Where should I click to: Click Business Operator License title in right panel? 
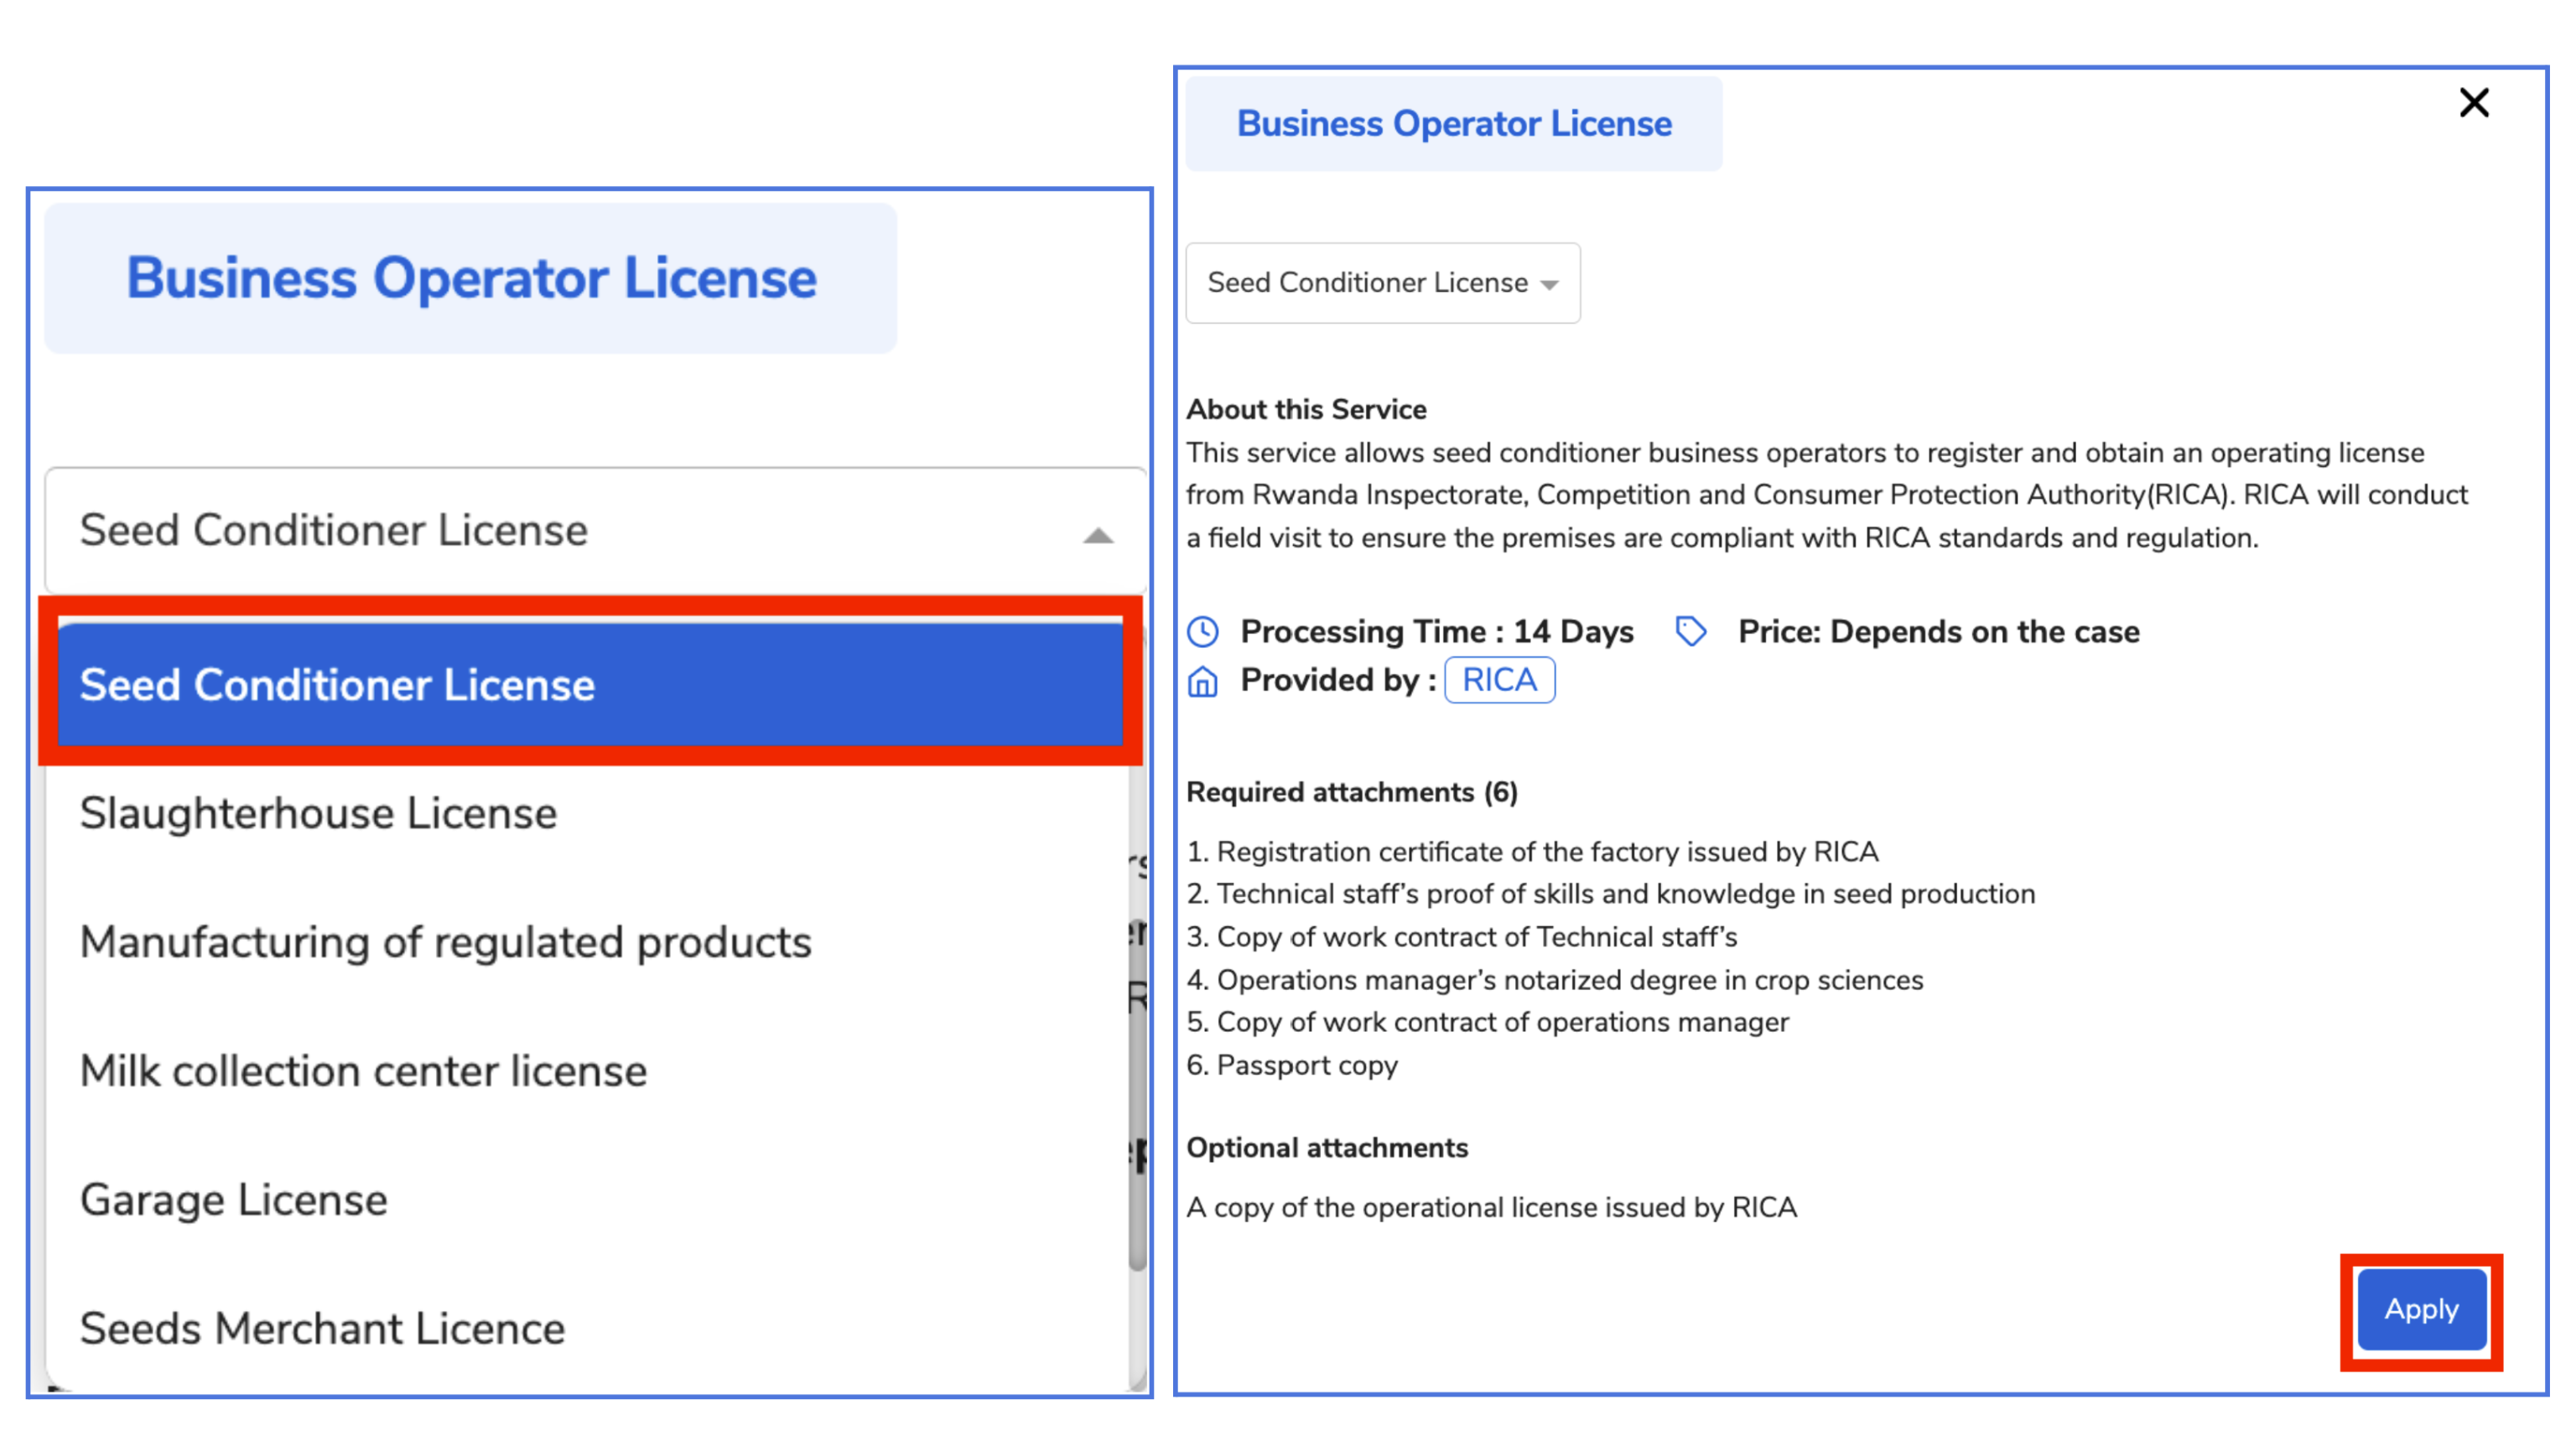[1453, 124]
